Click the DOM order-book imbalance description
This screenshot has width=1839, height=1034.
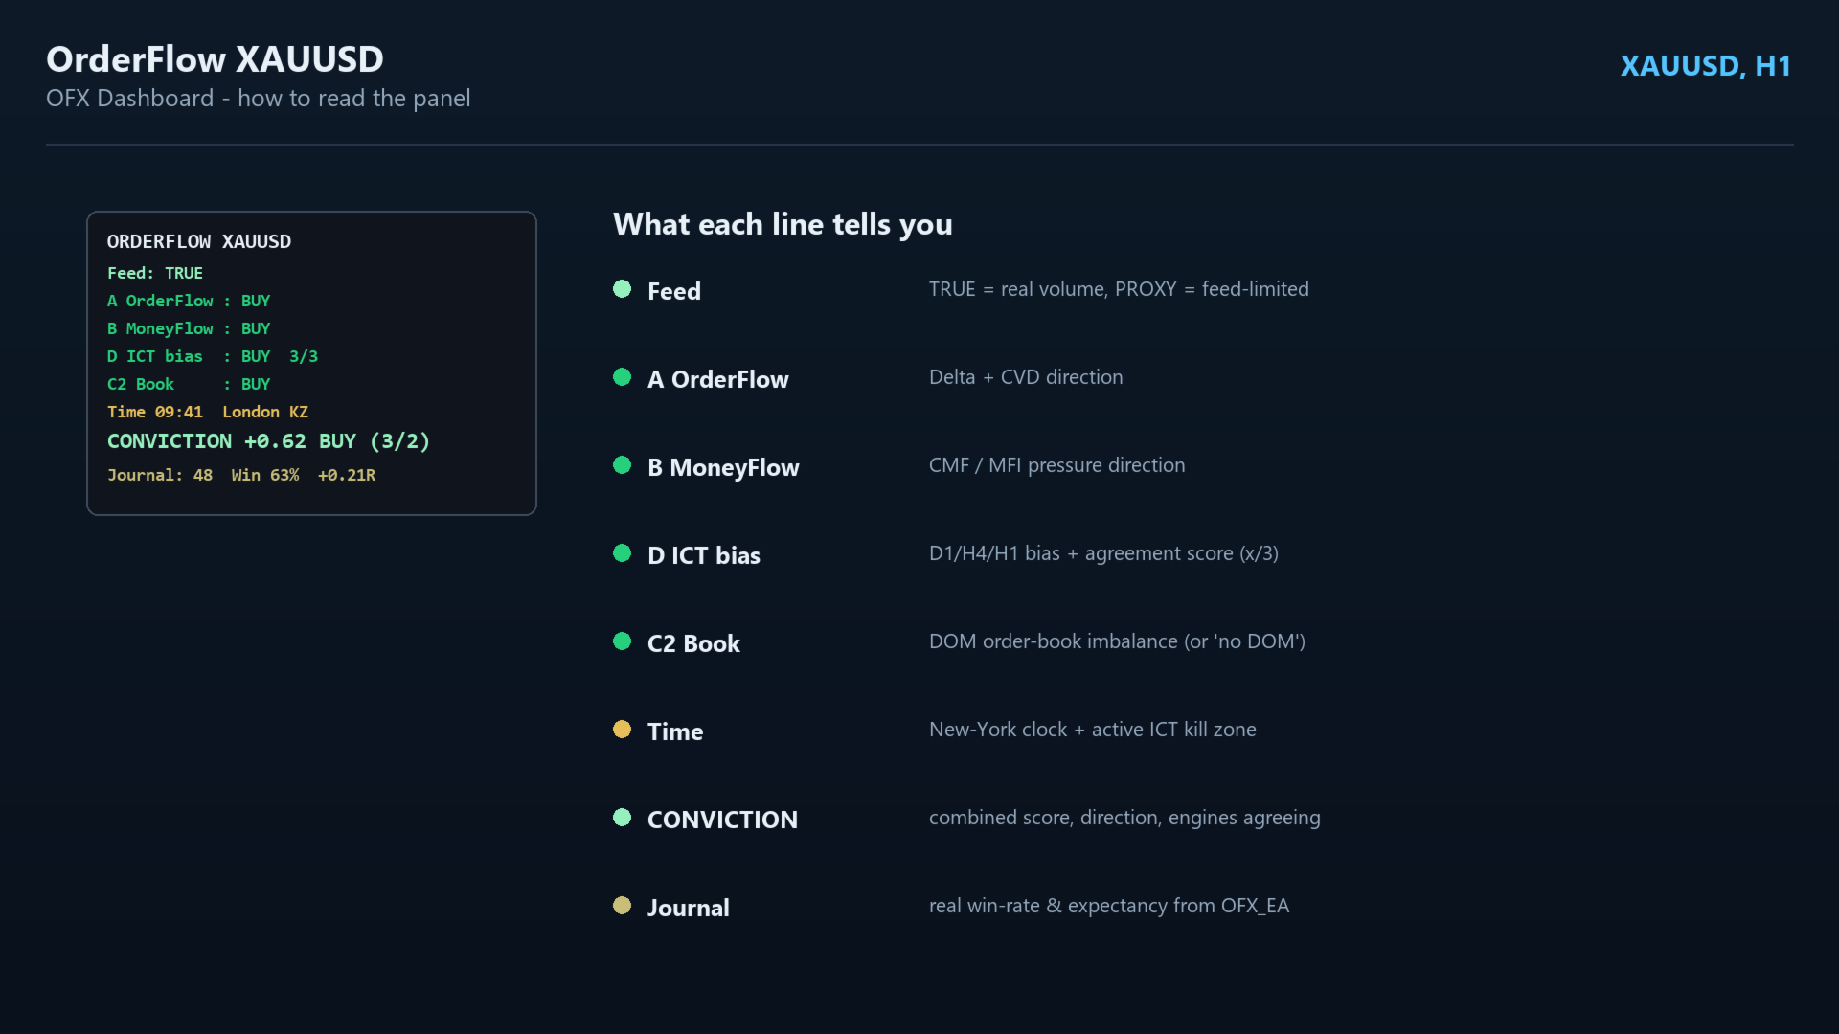click(x=1117, y=641)
